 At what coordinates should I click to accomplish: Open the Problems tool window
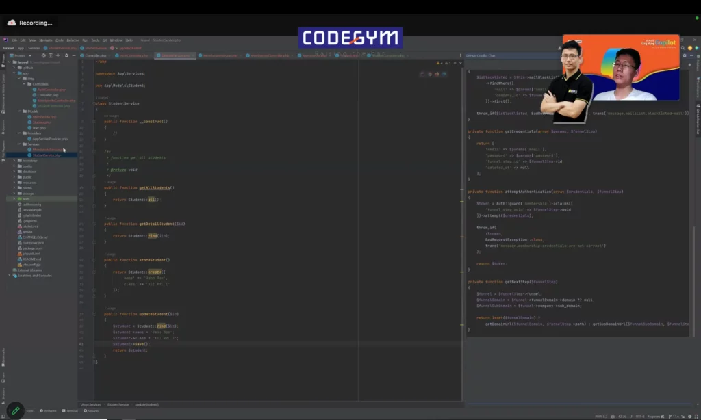pos(49,411)
